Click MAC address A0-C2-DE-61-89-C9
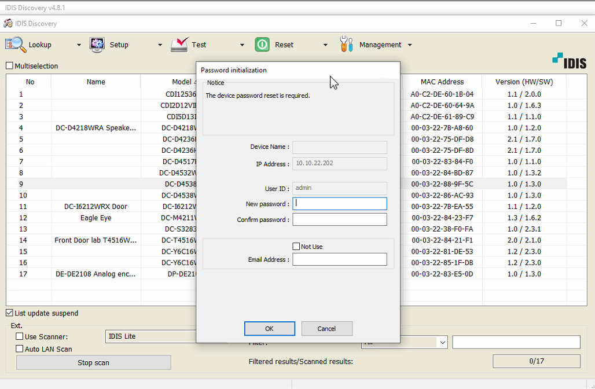The width and height of the screenshot is (595, 389). [442, 116]
